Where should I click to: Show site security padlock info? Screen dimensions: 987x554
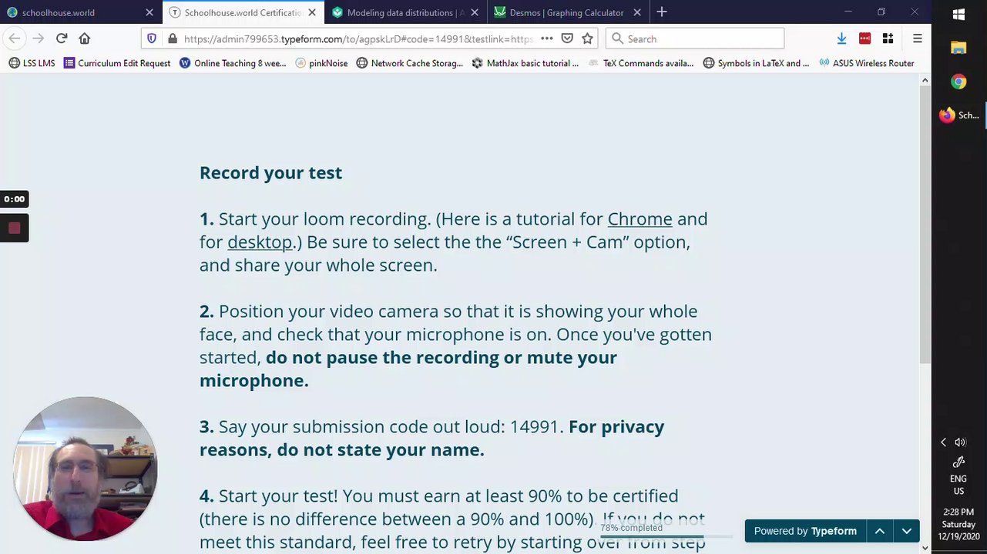172,38
